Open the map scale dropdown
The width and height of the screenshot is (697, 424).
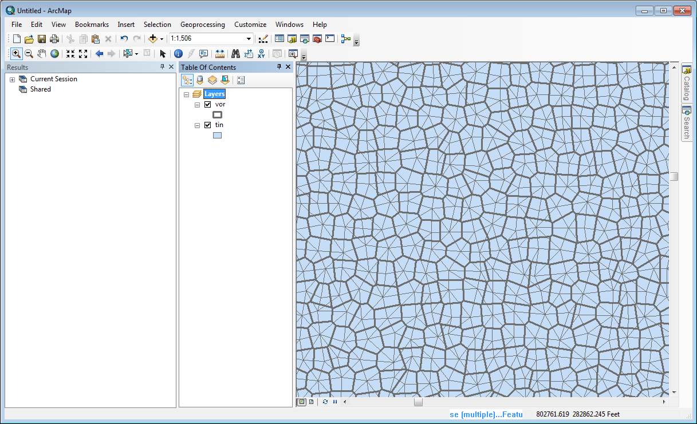249,39
